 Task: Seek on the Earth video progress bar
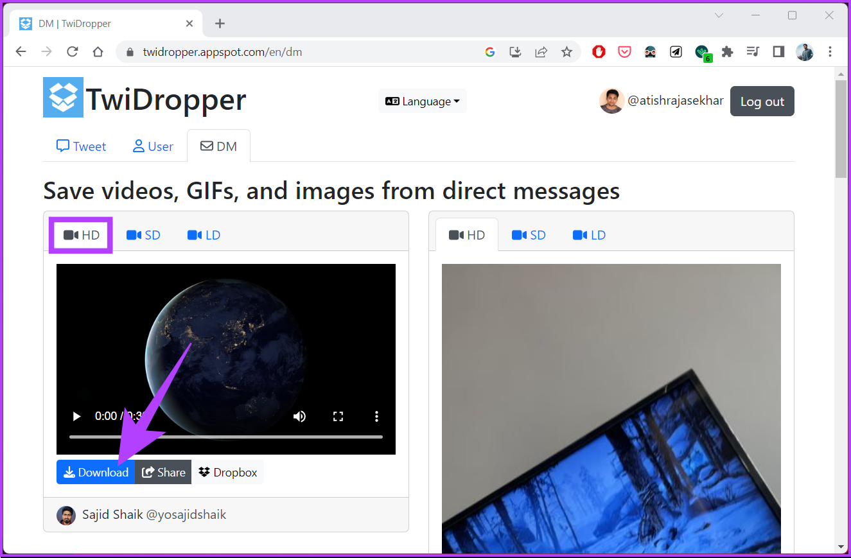coord(225,437)
